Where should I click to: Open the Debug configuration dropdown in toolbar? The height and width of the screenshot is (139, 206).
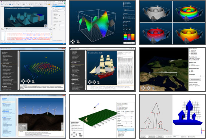click(x=24, y=4)
